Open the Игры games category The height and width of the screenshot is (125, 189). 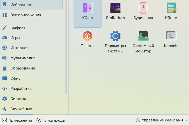point(31,38)
